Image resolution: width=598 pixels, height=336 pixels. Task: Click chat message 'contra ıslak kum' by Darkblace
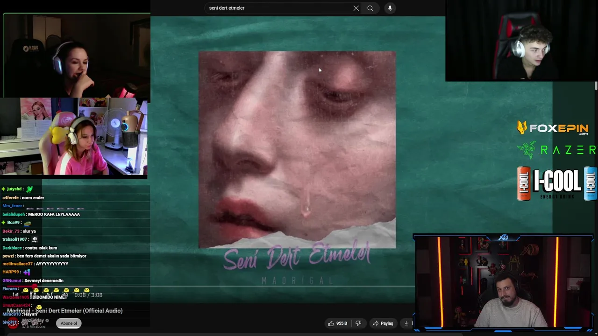coord(41,248)
